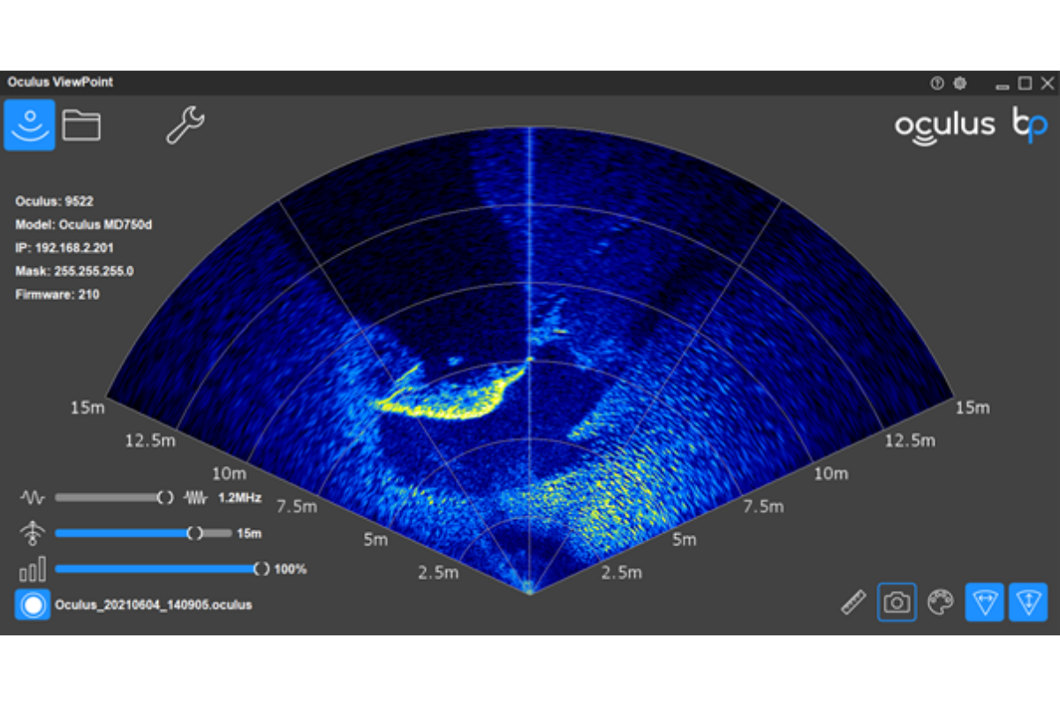Viewport: 1060px width, 706px height.
Task: Click the frequency slider handle
Action: [165, 498]
